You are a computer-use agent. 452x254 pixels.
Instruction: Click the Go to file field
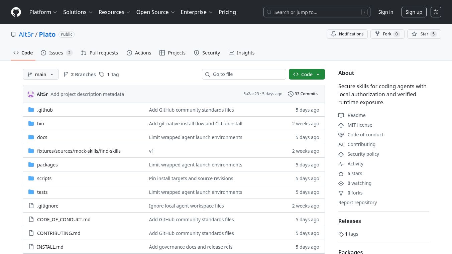click(244, 74)
